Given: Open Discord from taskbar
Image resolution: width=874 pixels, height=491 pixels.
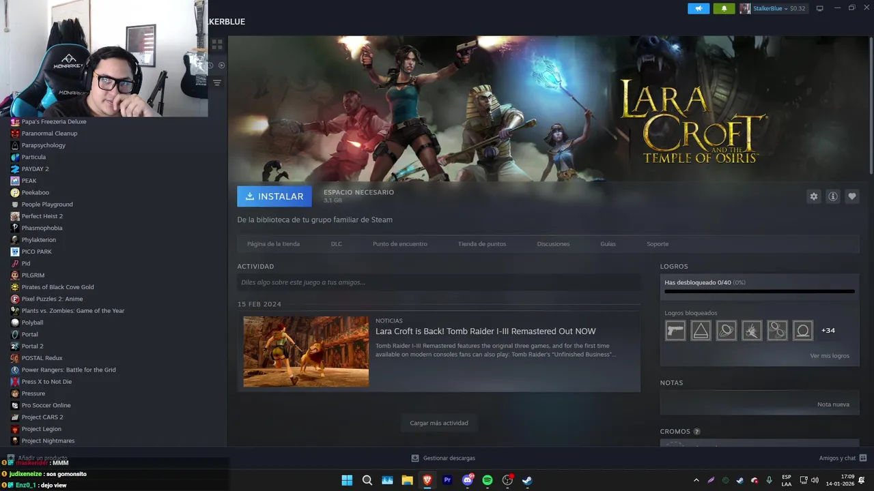Looking at the screenshot, I should pos(468,480).
